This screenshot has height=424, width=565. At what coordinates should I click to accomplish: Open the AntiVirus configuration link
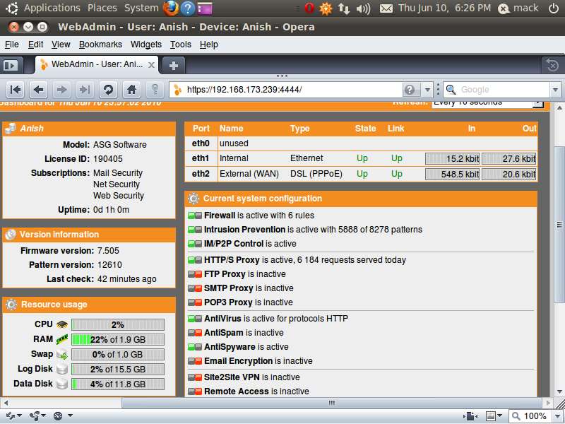(x=222, y=319)
